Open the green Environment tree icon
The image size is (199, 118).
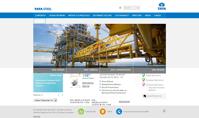tap(81, 111)
